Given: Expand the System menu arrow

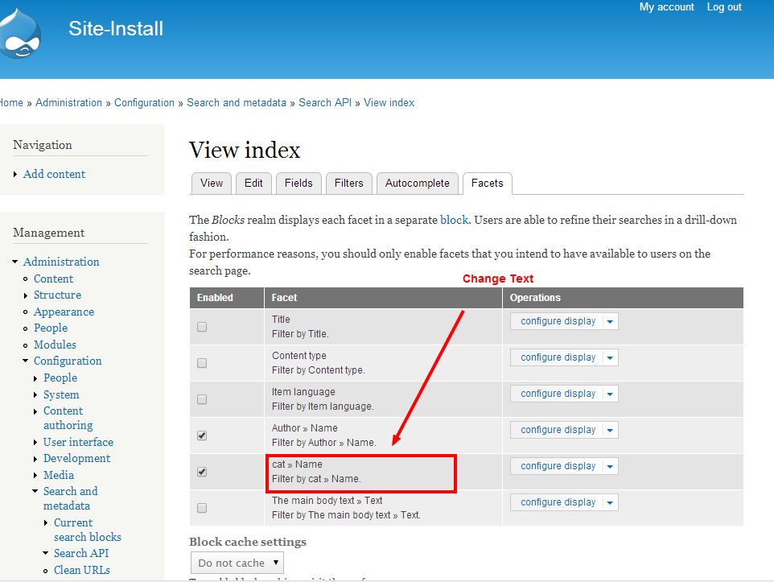Looking at the screenshot, I should (x=35, y=395).
